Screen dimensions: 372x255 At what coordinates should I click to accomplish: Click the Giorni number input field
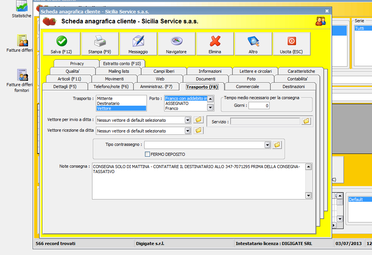tap(259, 106)
